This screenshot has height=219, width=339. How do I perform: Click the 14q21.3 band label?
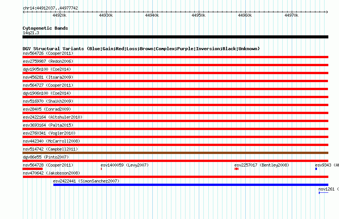click(x=31, y=33)
